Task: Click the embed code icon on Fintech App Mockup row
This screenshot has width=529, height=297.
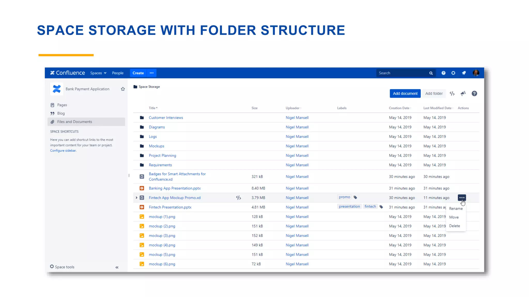Action: pyautogui.click(x=238, y=198)
